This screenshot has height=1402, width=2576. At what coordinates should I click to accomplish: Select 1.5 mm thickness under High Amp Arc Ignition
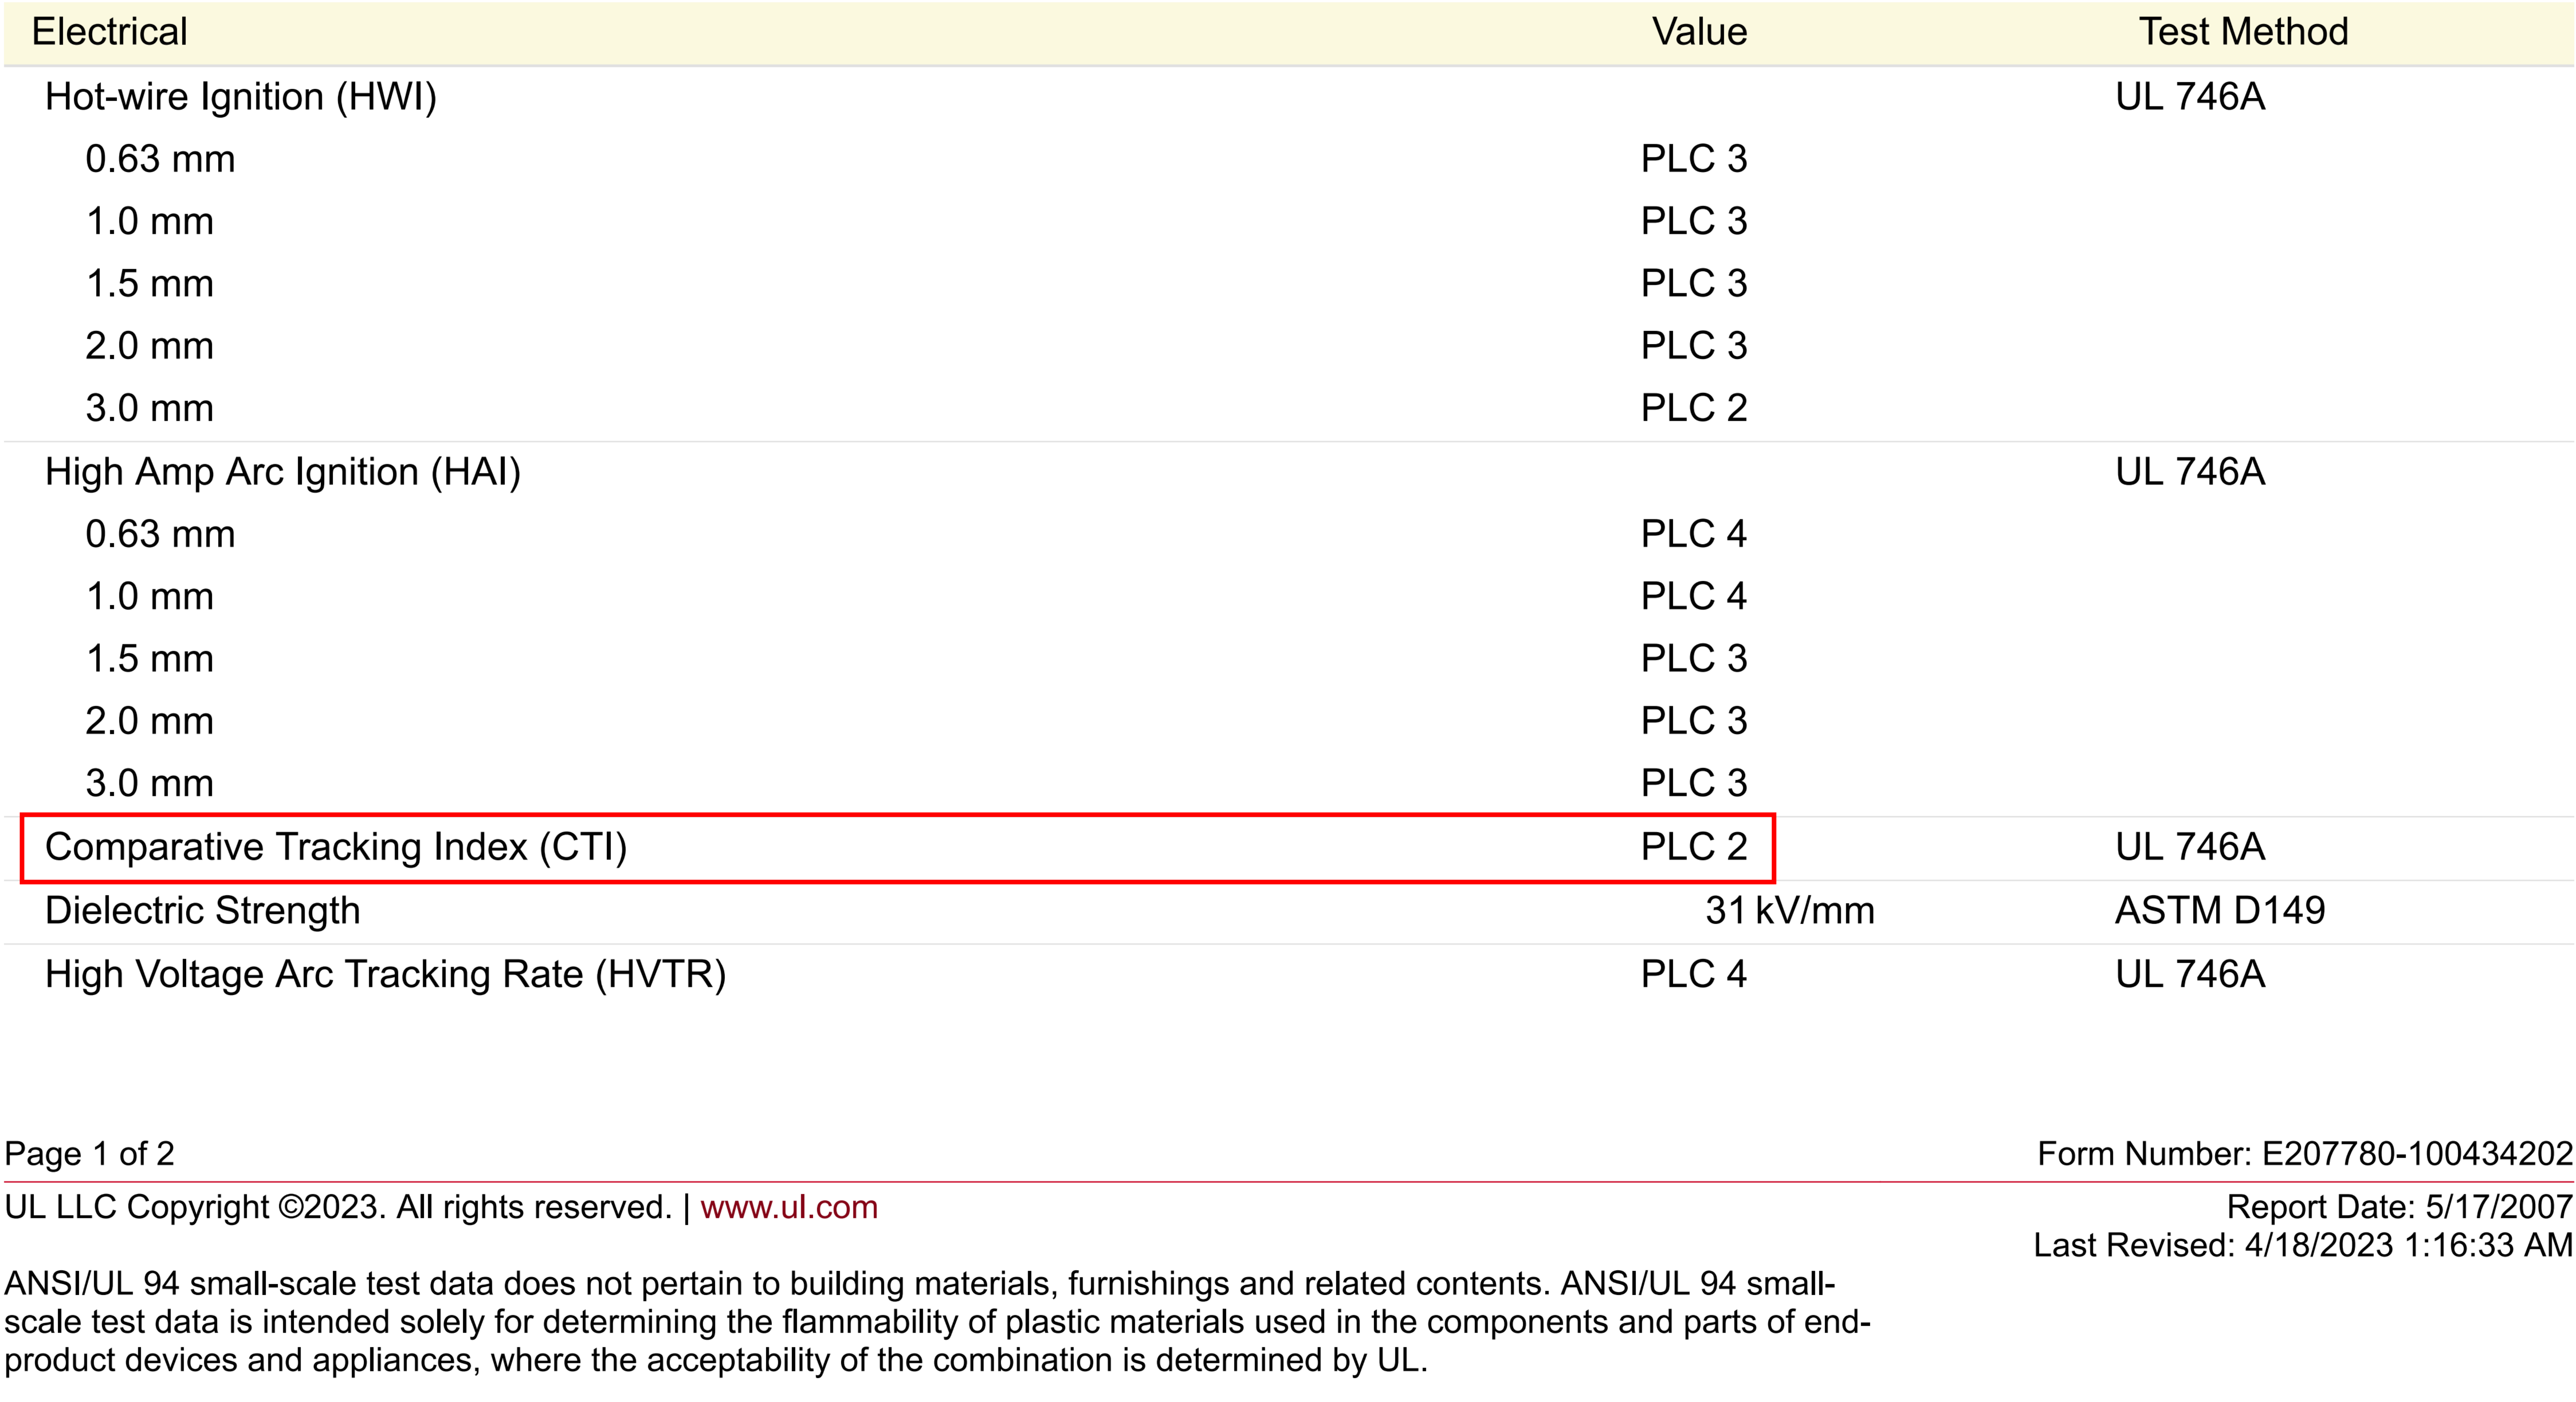click(150, 659)
